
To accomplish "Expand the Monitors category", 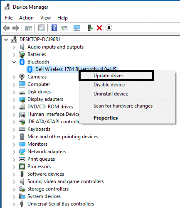I will (14, 144).
